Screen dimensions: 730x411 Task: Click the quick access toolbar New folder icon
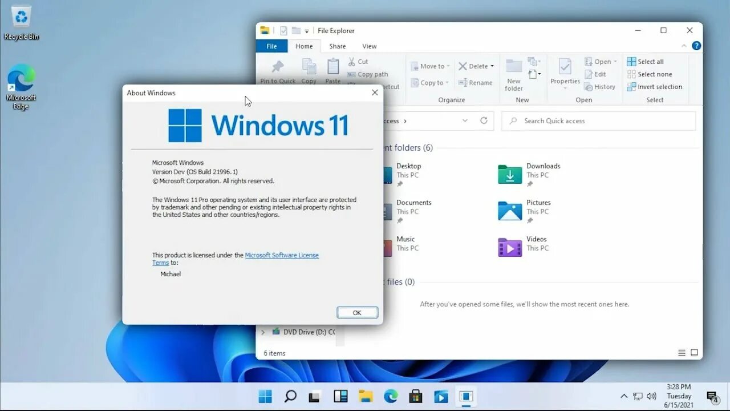point(296,31)
